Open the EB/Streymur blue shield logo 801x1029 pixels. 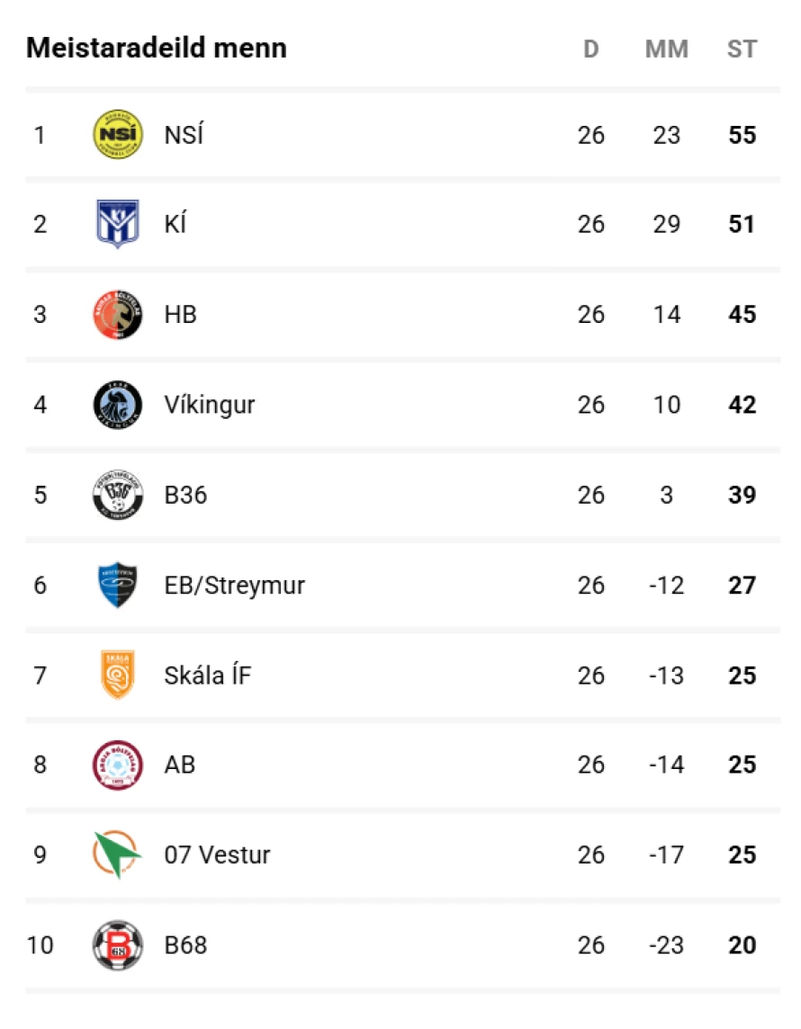pos(118,585)
